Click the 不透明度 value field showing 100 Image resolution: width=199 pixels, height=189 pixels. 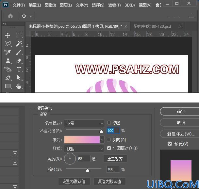(x=113, y=131)
